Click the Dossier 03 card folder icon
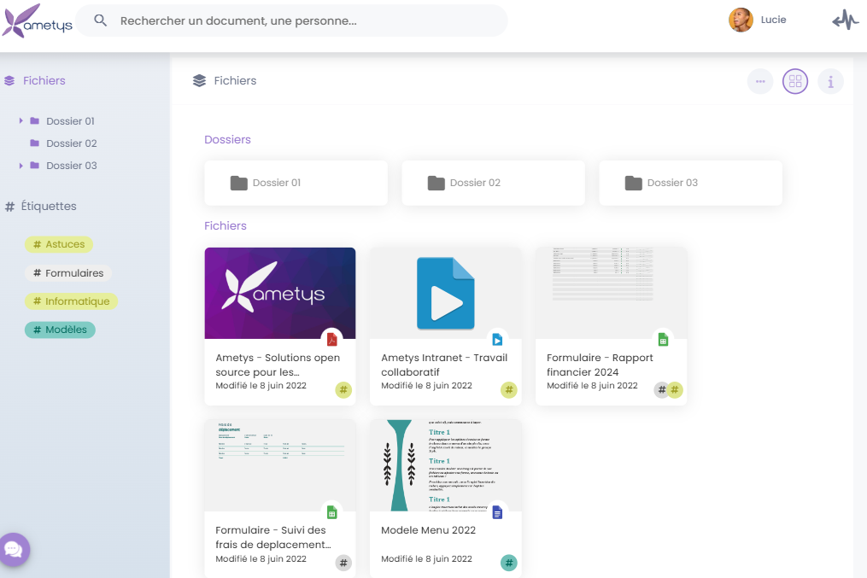The height and width of the screenshot is (578, 867). point(634,183)
